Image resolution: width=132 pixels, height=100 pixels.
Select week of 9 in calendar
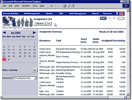point(4,50)
